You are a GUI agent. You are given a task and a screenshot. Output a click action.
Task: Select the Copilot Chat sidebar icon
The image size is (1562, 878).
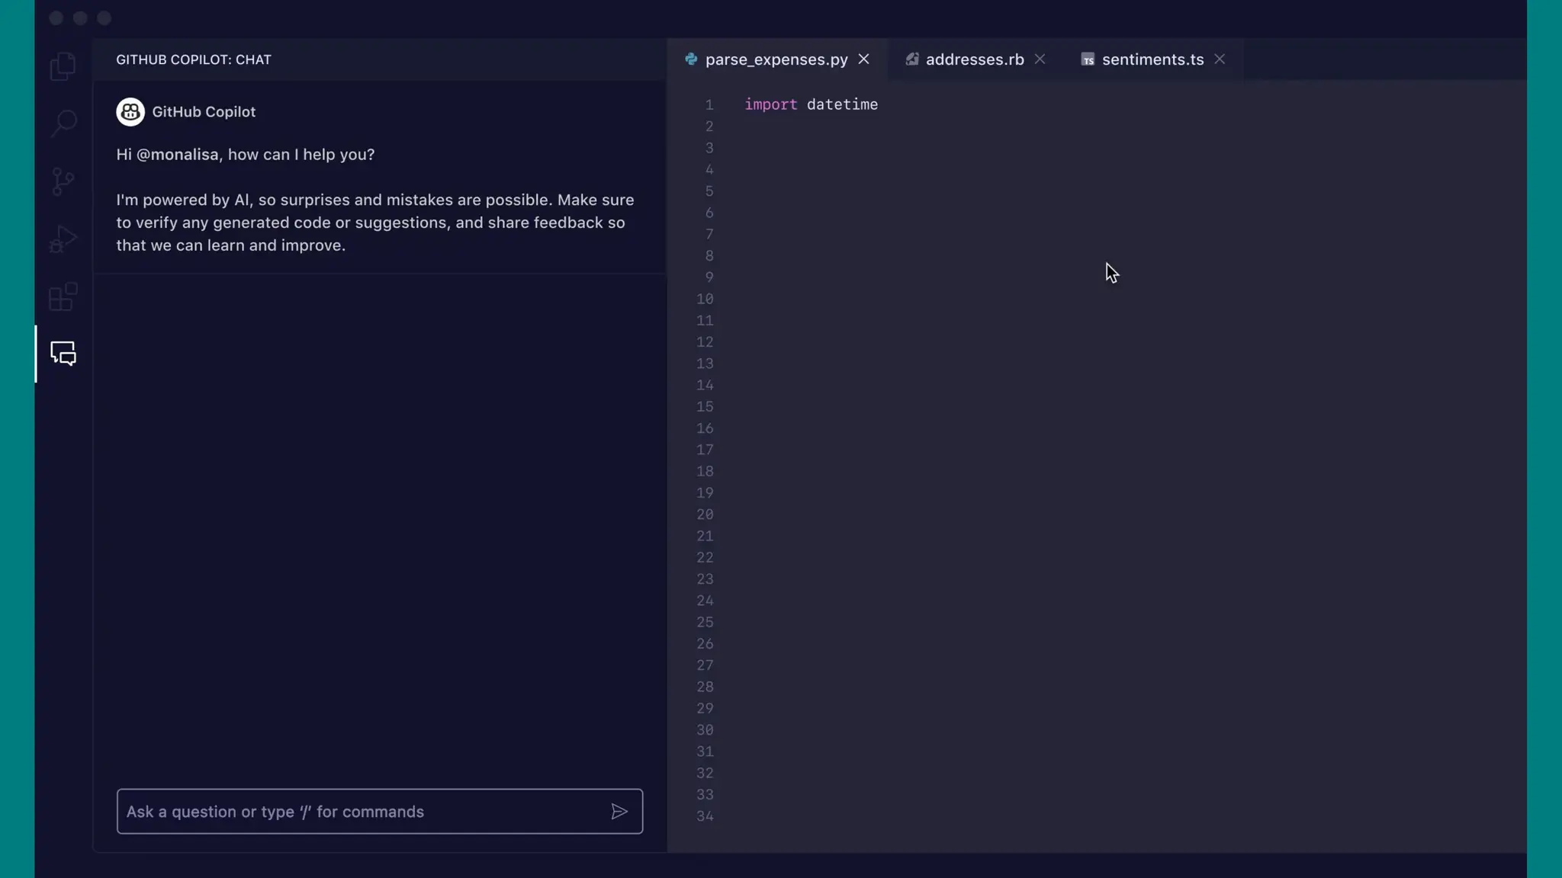[63, 354]
